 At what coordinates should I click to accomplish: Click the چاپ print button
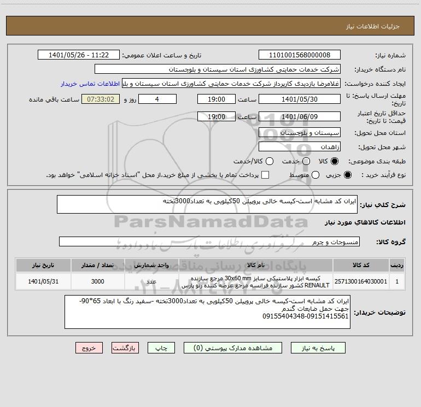pyautogui.click(x=161, y=348)
